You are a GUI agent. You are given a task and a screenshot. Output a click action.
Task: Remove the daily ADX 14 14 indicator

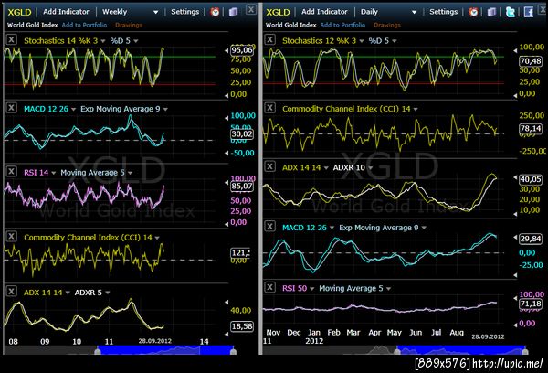click(x=269, y=166)
